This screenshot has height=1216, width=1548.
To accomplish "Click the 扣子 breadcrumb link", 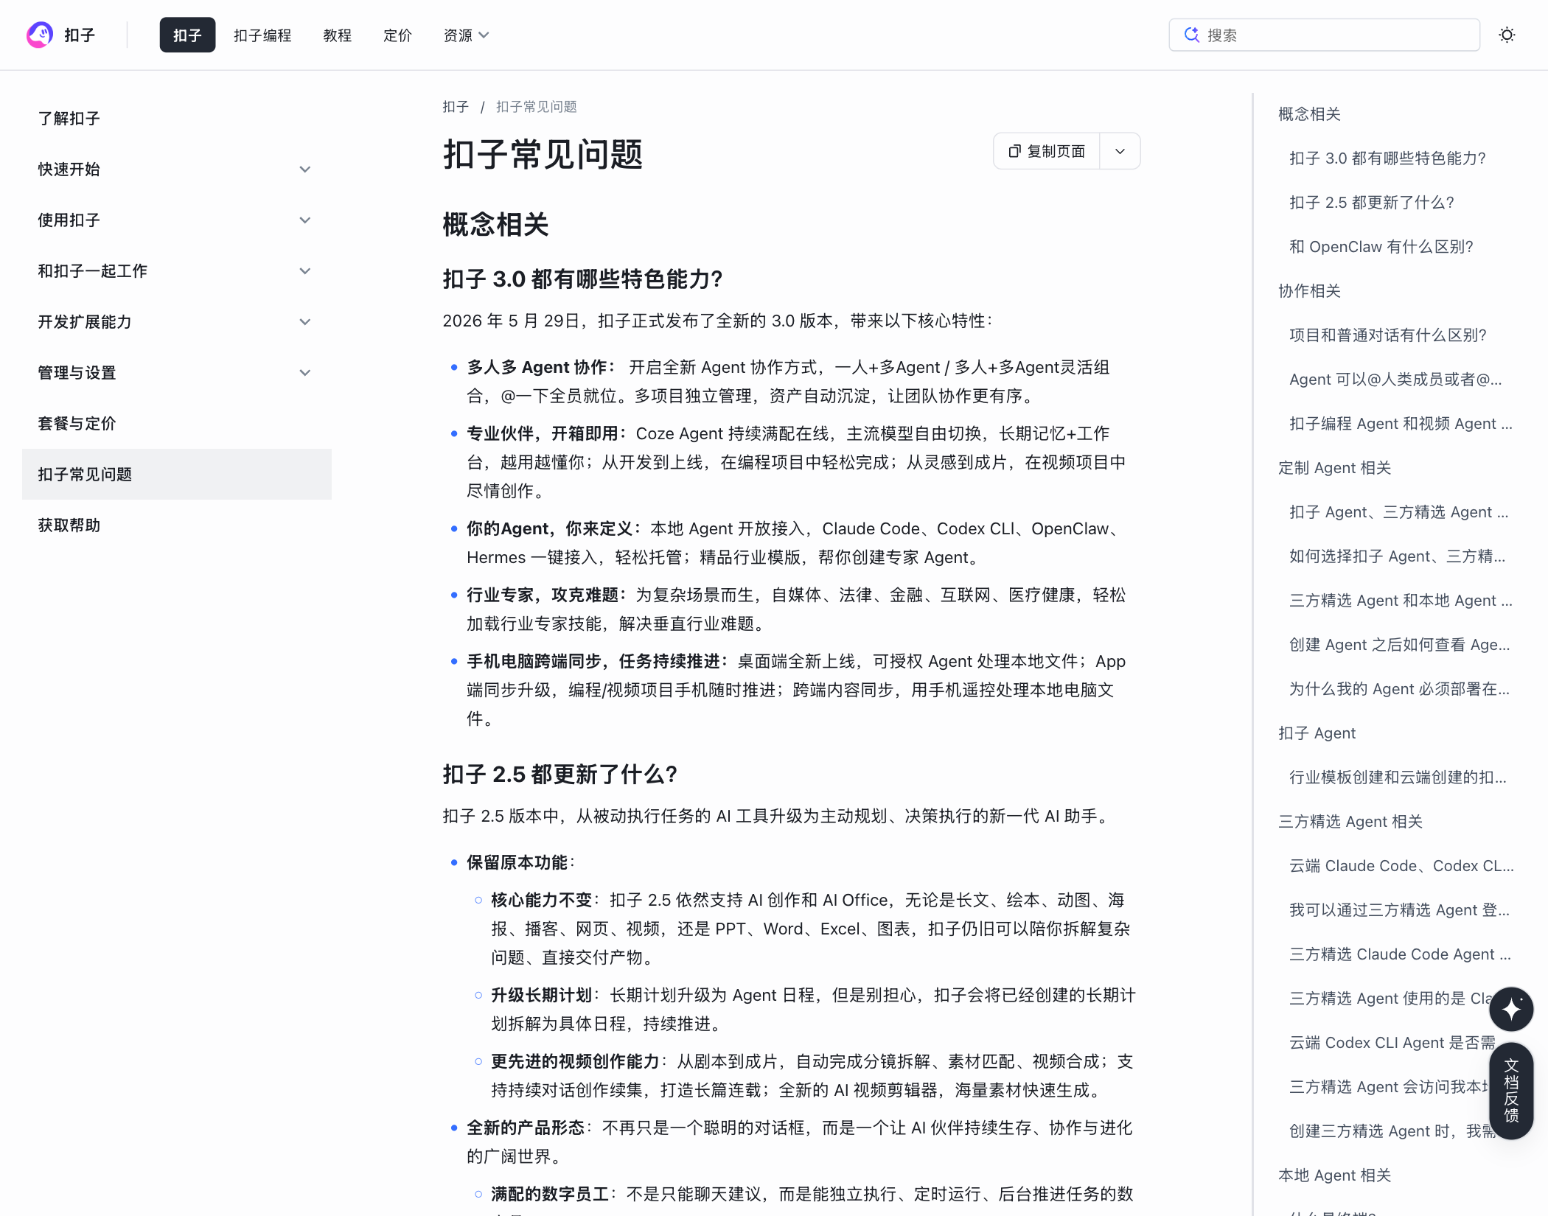I will (x=456, y=107).
